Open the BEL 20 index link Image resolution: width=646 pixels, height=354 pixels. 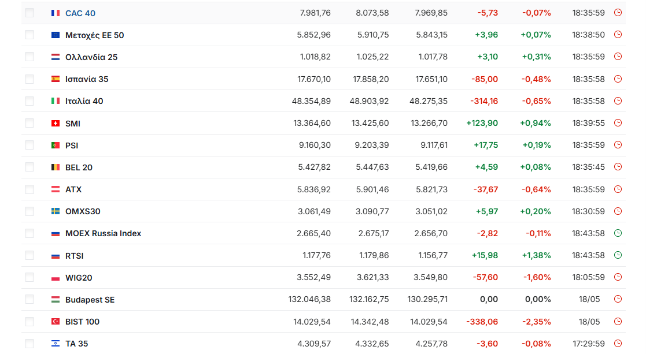(x=79, y=167)
